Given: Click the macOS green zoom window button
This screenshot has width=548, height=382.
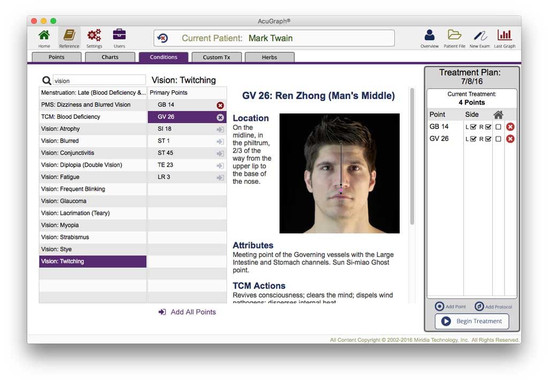Looking at the screenshot, I should click(54, 21).
